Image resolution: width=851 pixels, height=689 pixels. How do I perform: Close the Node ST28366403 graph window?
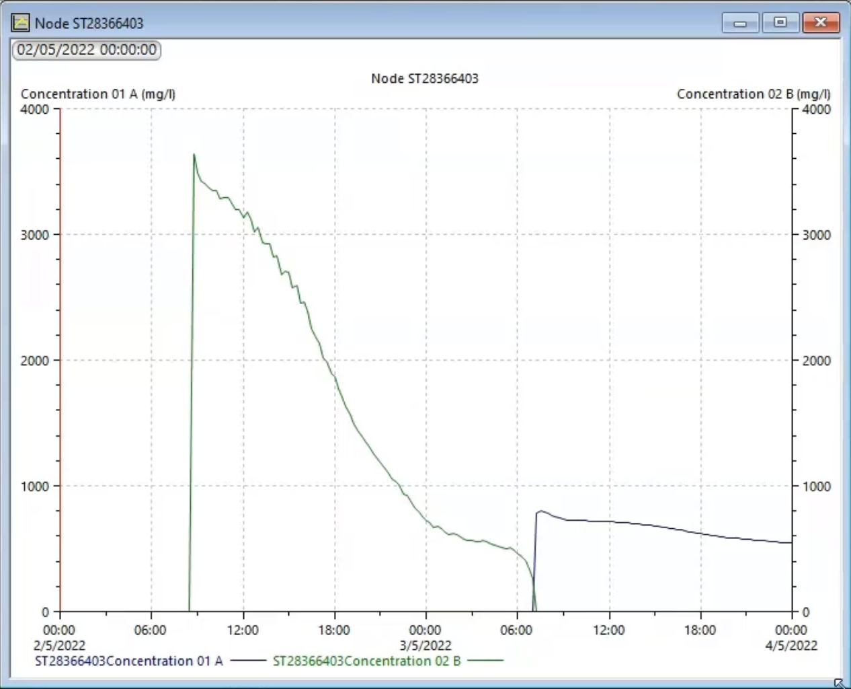[821, 23]
